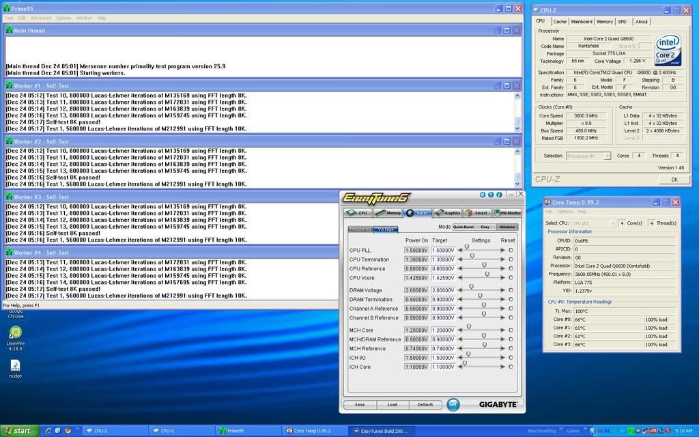Select the CPU Reference reset radio button
699x437 pixels.
pos(511,269)
